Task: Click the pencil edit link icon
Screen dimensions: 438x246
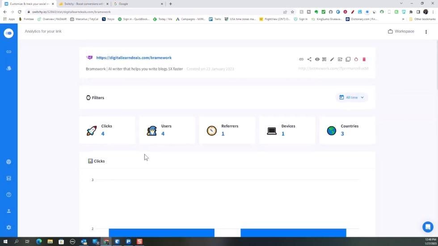Action: [332, 59]
